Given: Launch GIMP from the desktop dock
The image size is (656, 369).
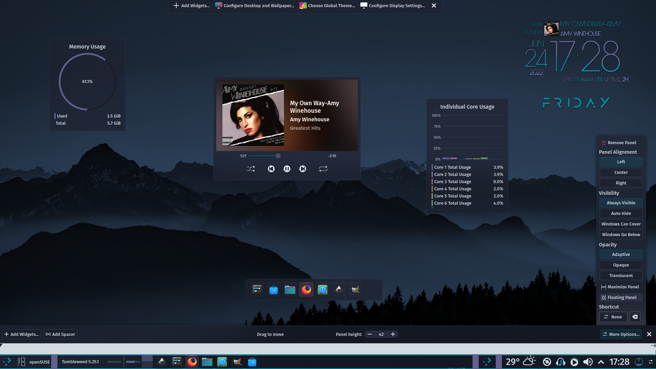Looking at the screenshot, I should tap(355, 290).
